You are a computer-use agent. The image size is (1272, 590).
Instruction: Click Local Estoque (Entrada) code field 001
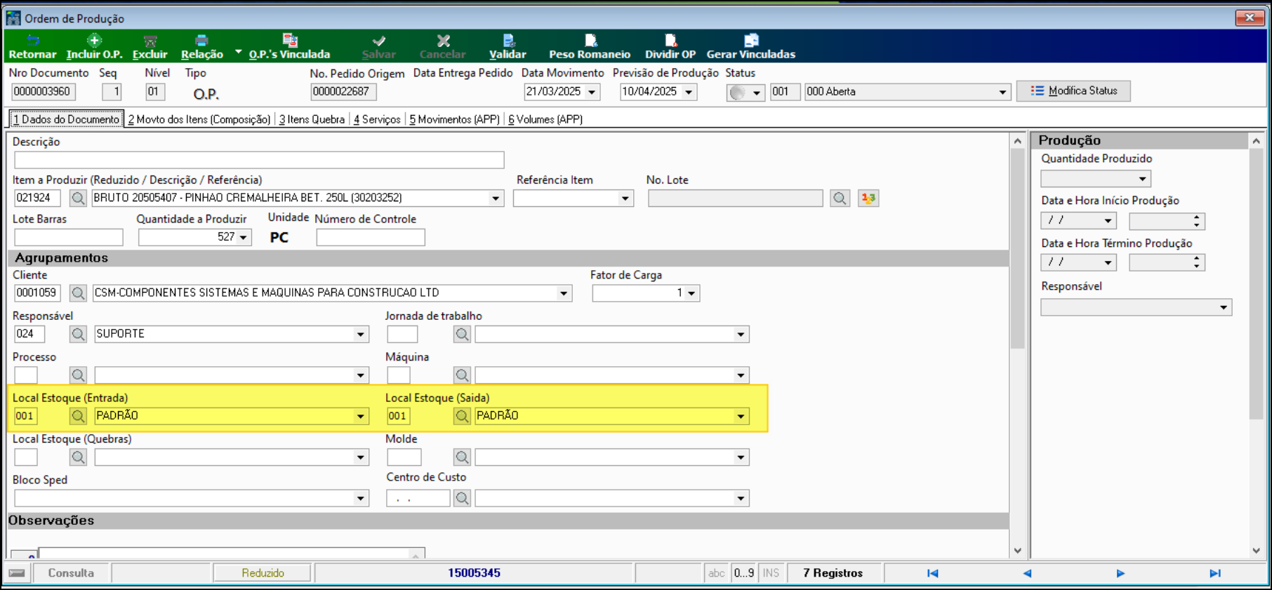(27, 416)
